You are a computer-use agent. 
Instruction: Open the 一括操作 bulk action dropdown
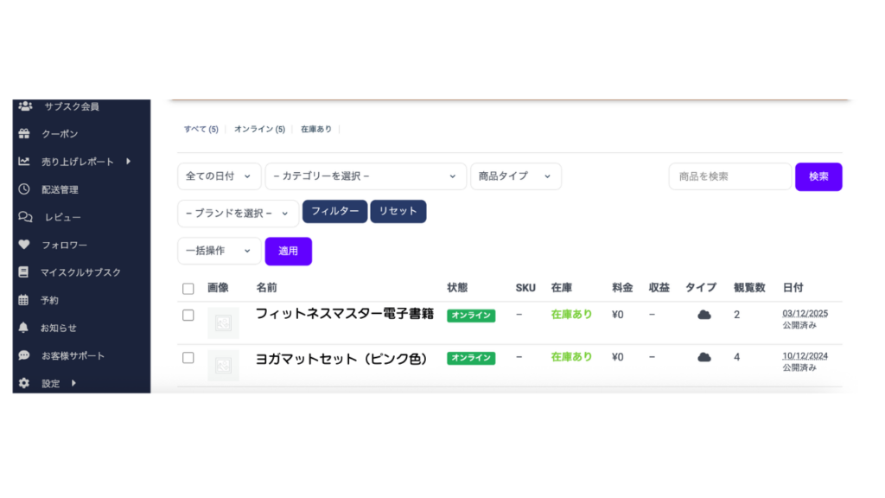[x=219, y=251]
